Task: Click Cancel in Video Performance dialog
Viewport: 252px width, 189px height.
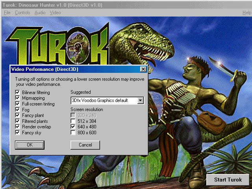Action: pyautogui.click(x=85, y=145)
